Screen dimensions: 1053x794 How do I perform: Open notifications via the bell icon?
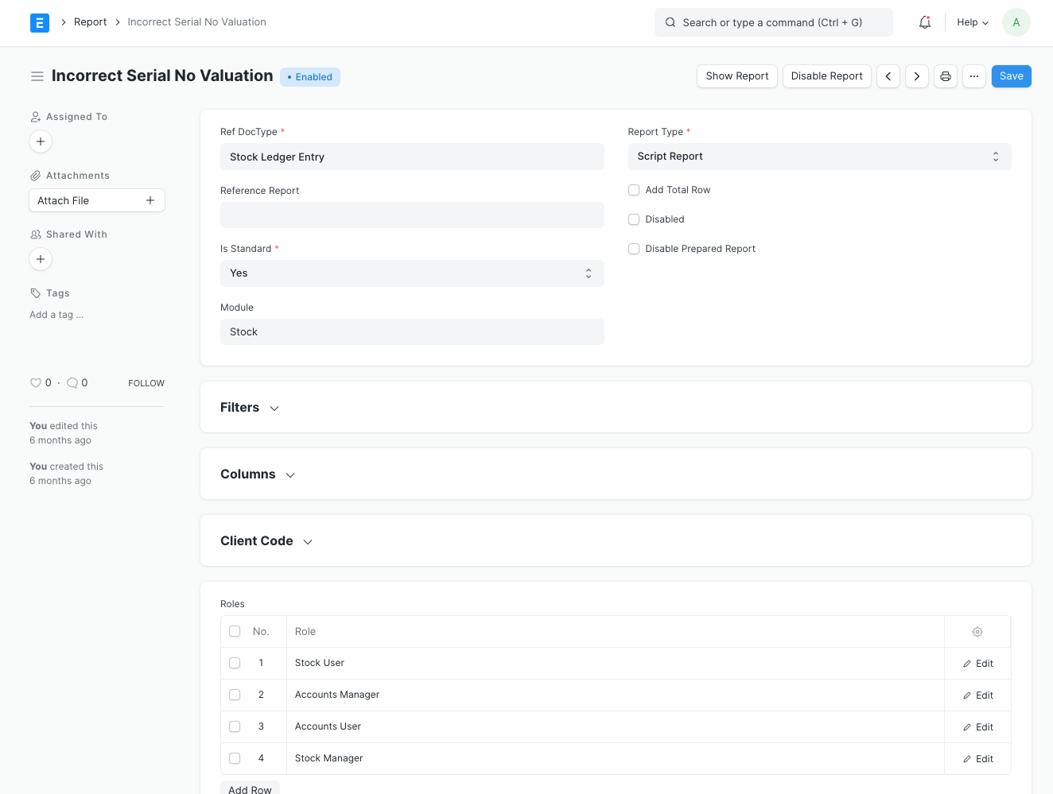(924, 22)
